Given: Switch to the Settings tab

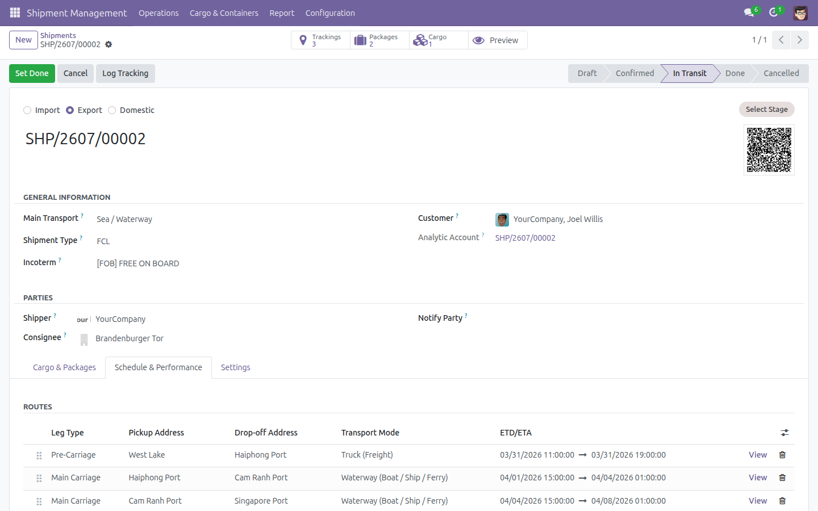Looking at the screenshot, I should coord(235,367).
